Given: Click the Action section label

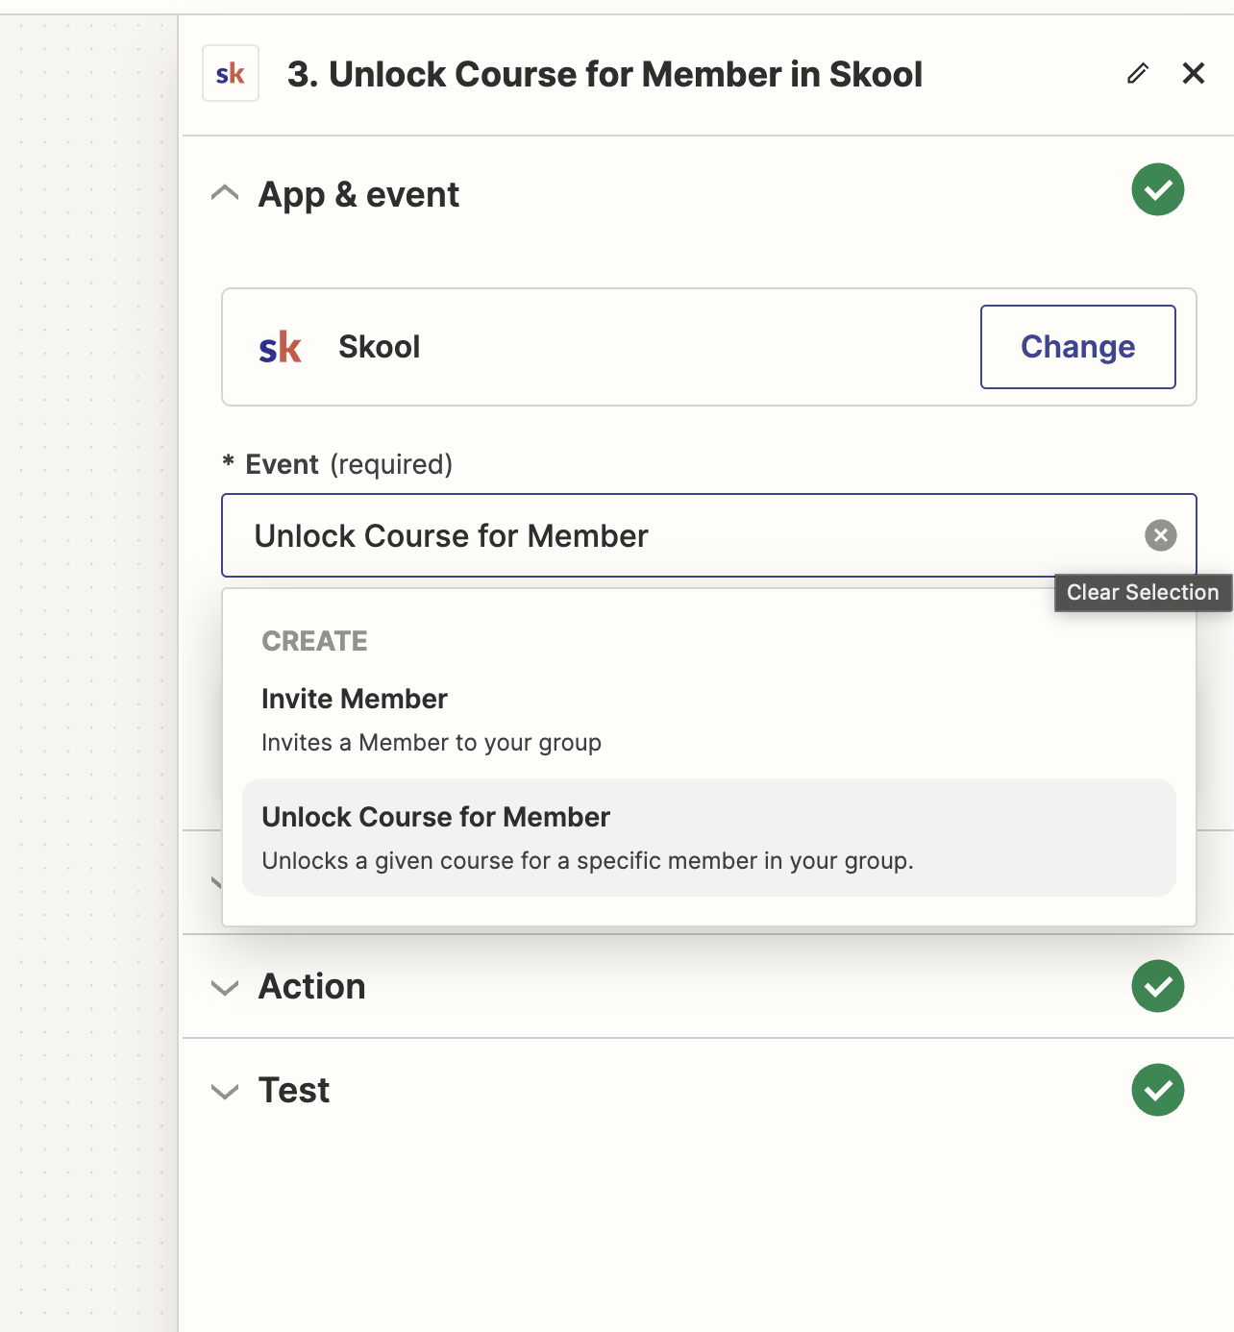Looking at the screenshot, I should [310, 986].
